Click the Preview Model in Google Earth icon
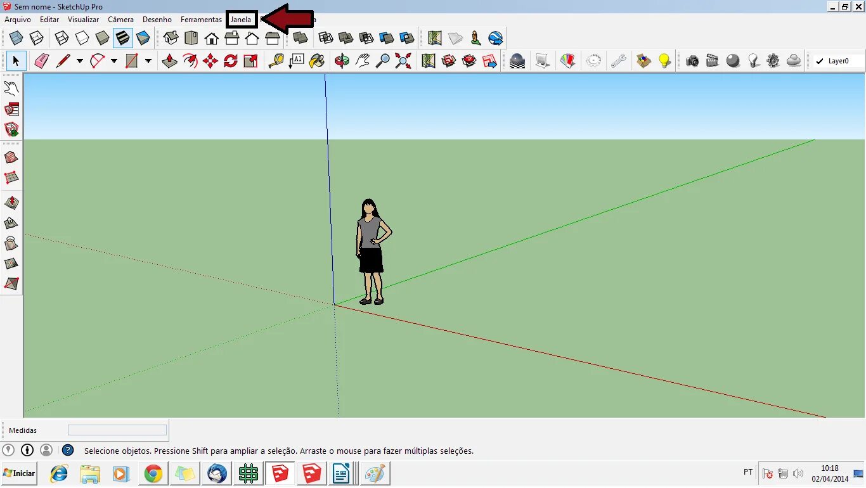Screen dimensions: 866x488 pos(496,38)
